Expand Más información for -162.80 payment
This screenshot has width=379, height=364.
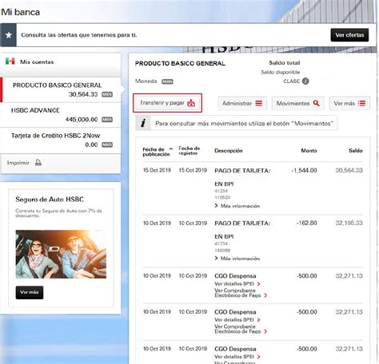click(x=237, y=259)
